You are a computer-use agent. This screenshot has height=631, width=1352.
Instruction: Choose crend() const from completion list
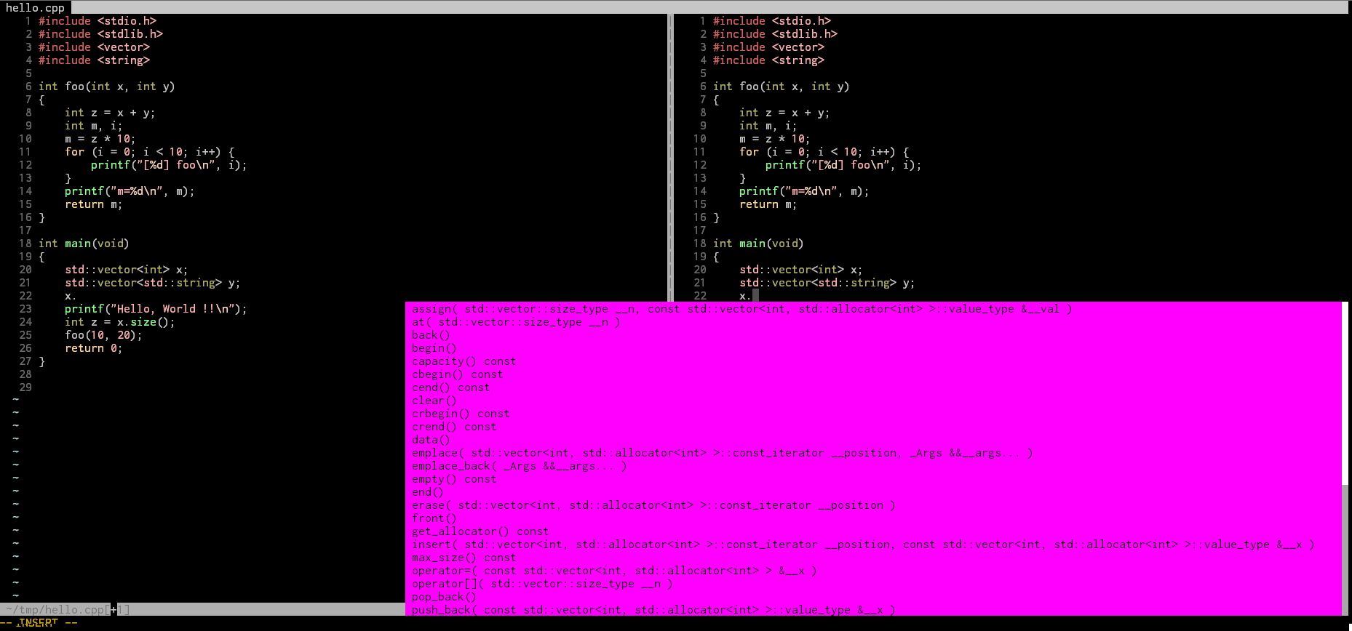873,427
